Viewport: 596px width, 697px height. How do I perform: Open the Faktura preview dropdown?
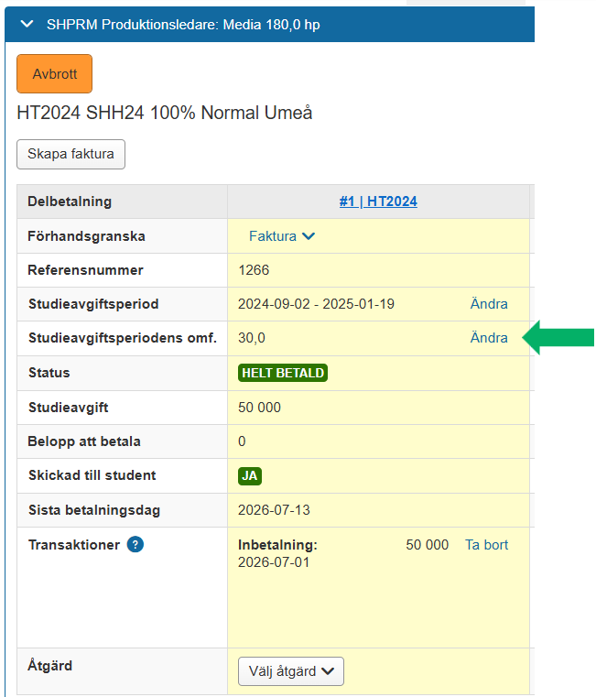tap(282, 236)
